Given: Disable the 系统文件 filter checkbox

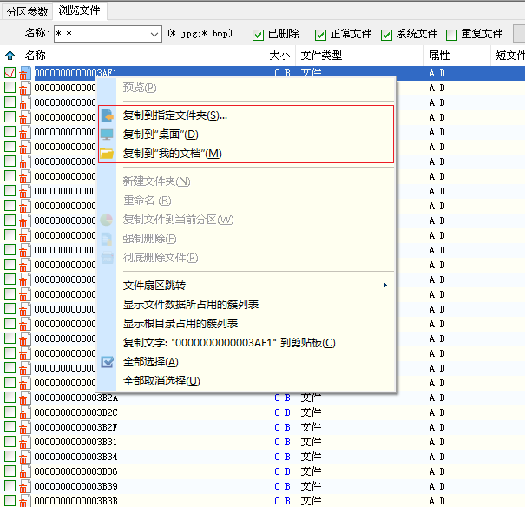Looking at the screenshot, I should click(x=386, y=35).
